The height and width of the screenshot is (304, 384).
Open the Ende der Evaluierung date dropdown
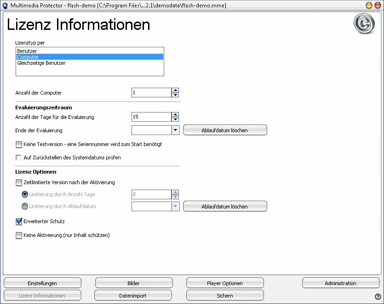[175, 130]
